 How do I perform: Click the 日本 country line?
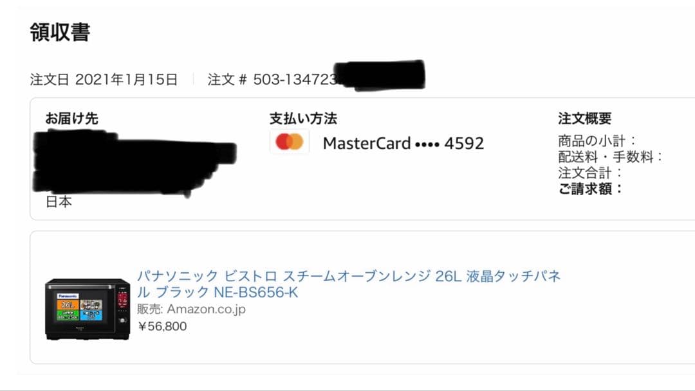point(59,202)
